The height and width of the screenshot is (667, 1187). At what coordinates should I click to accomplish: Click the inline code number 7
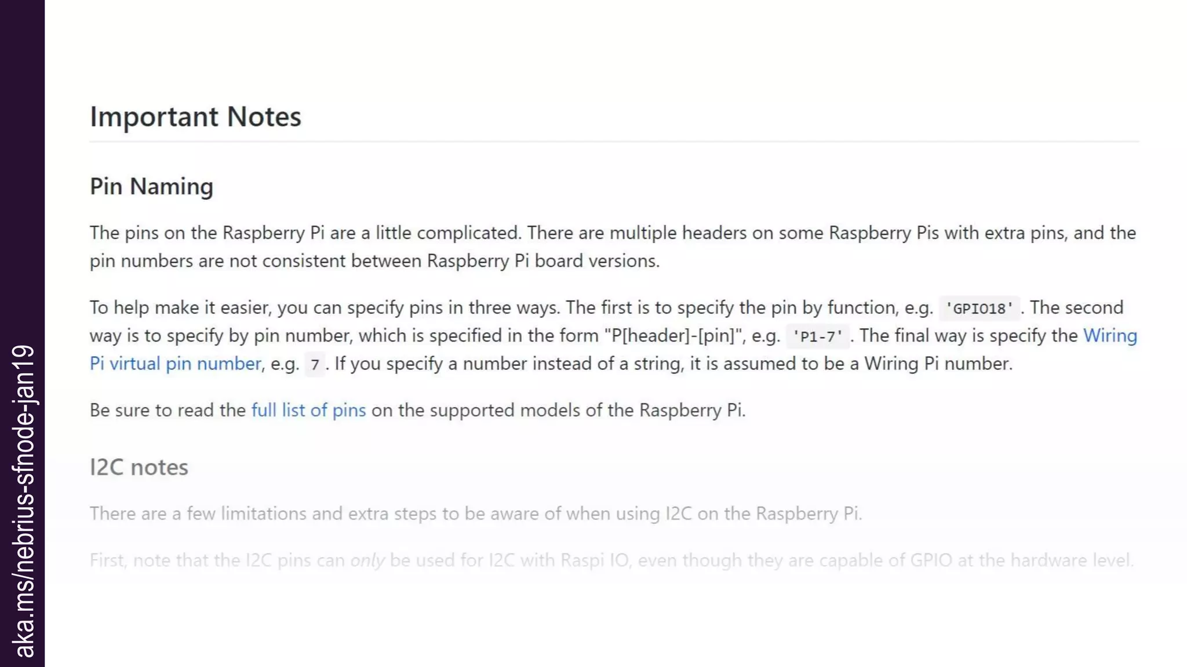pyautogui.click(x=315, y=365)
